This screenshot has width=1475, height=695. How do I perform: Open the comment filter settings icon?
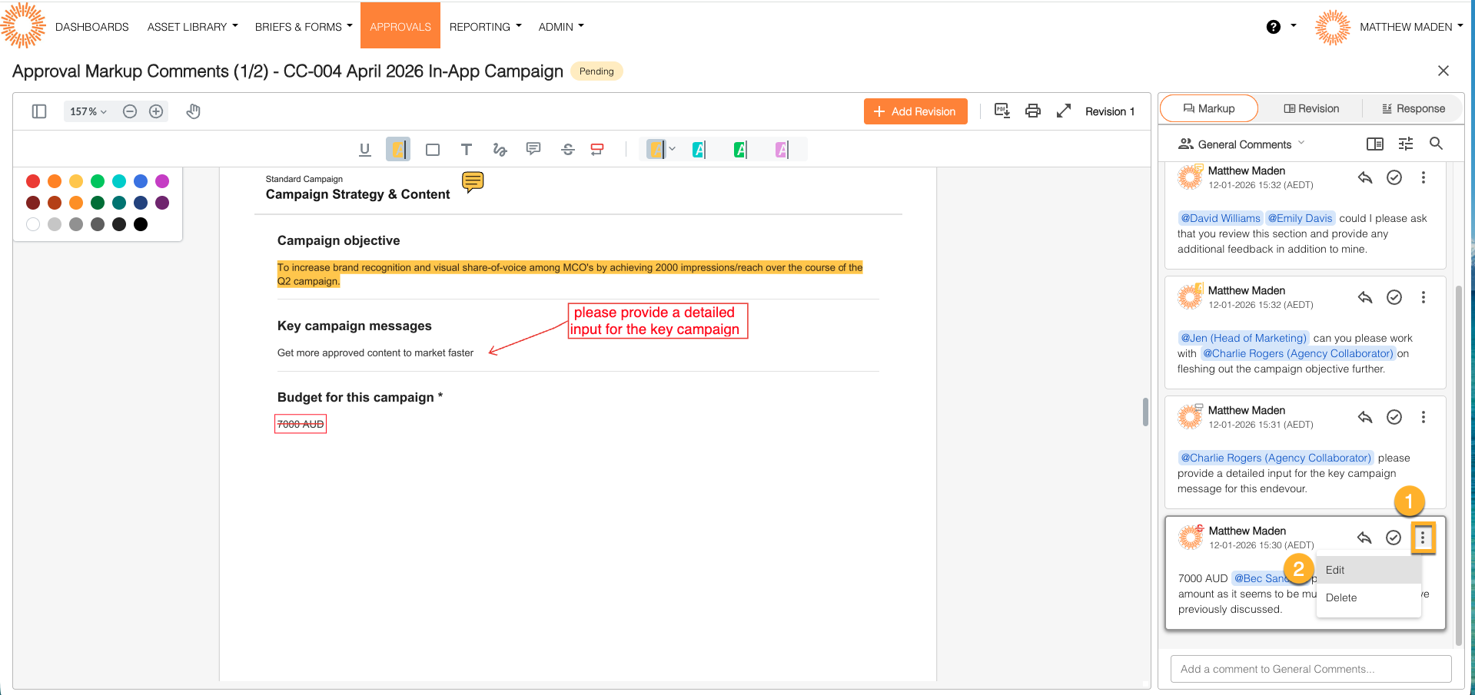1406,144
